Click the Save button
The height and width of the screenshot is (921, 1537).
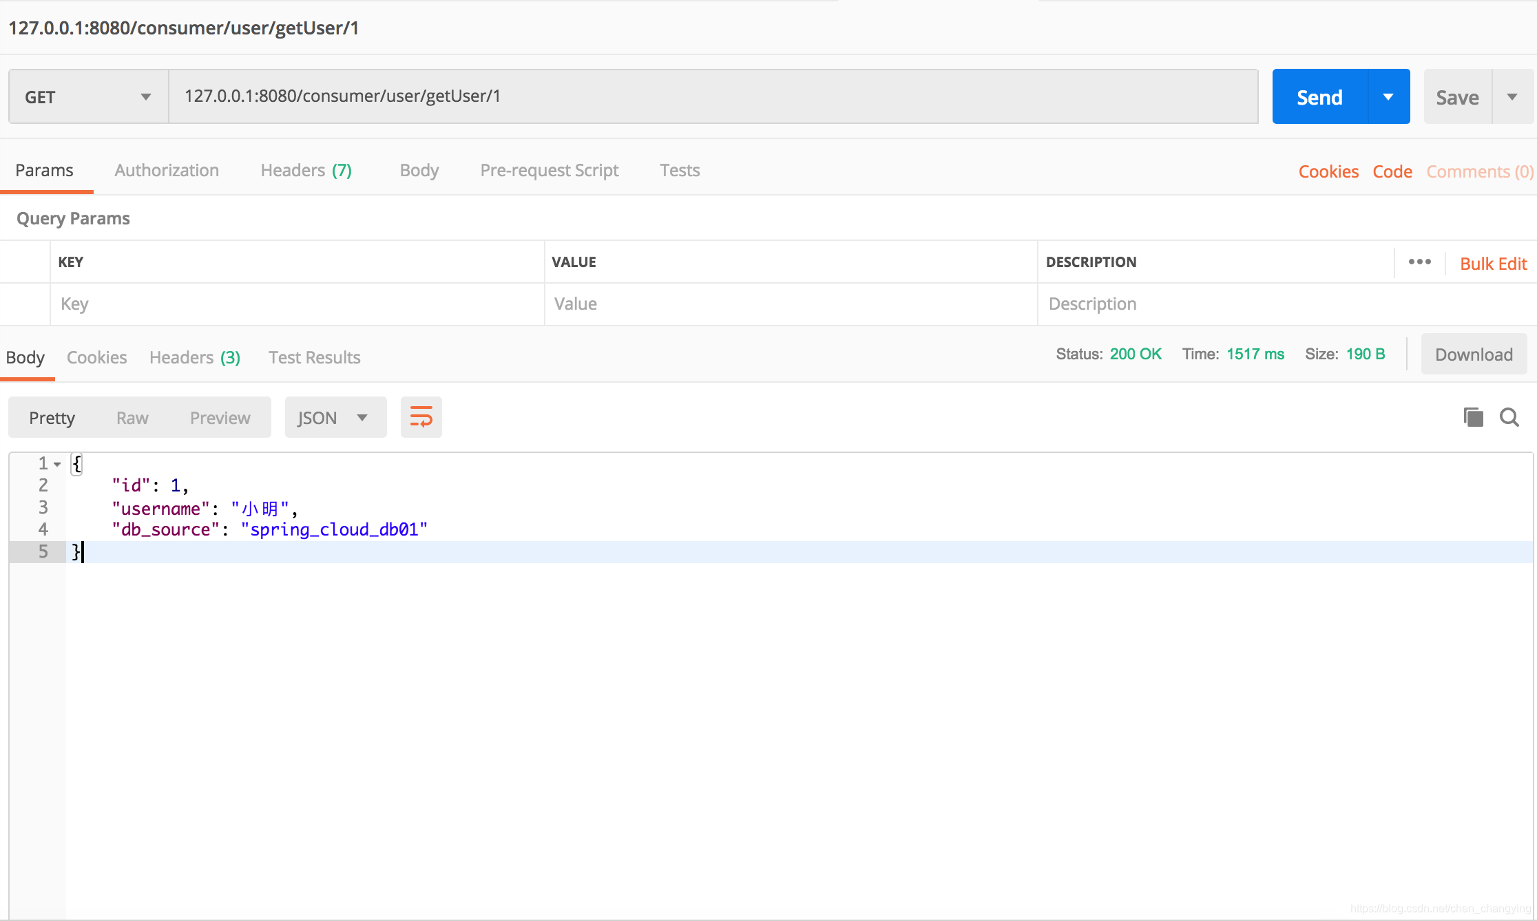coord(1458,96)
